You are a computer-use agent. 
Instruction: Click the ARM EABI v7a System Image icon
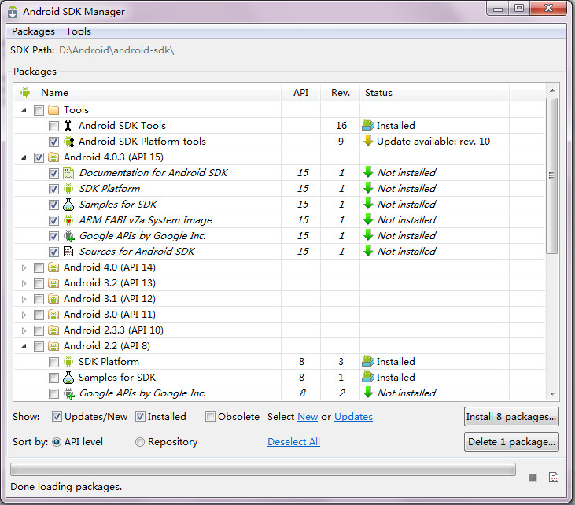pos(68,220)
